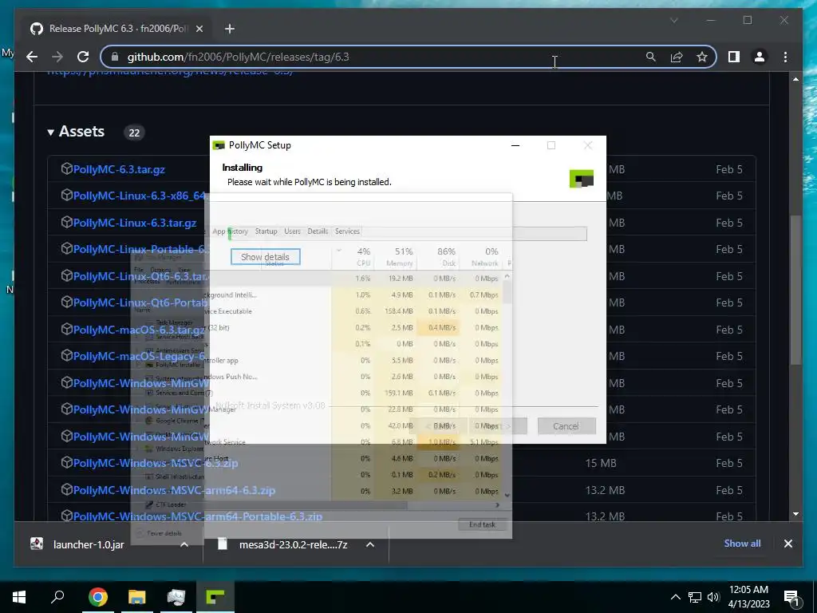Open a new browser tab
This screenshot has height=613, width=817.
pos(230,29)
